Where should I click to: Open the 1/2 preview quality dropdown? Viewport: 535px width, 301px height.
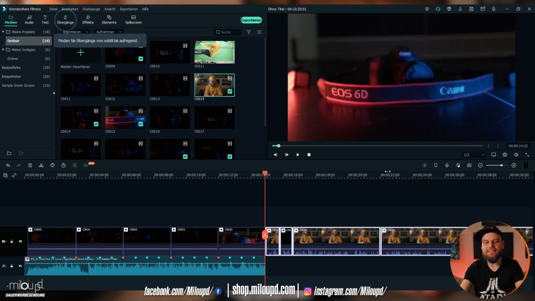[x=473, y=155]
